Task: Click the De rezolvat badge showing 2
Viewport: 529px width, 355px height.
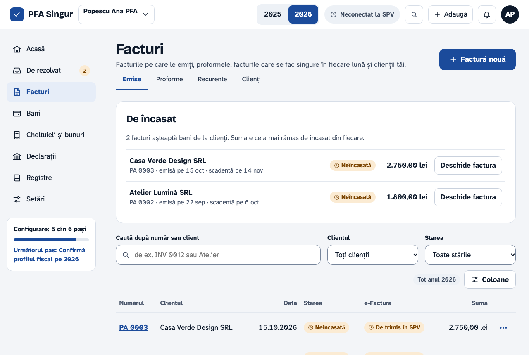Action: click(85, 71)
